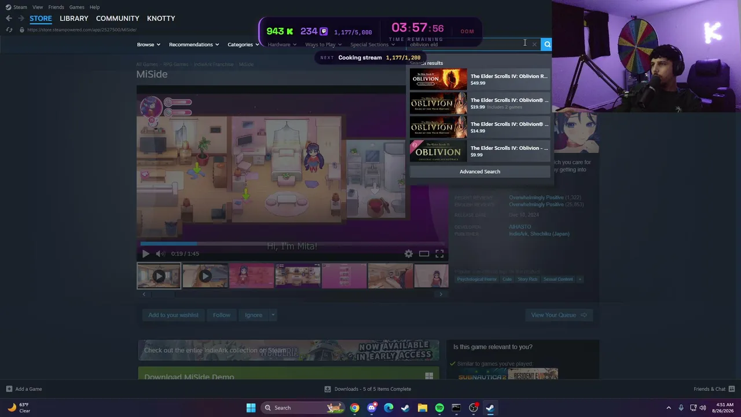The width and height of the screenshot is (741, 417).
Task: Expand the Browse dropdown
Action: [x=149, y=45]
